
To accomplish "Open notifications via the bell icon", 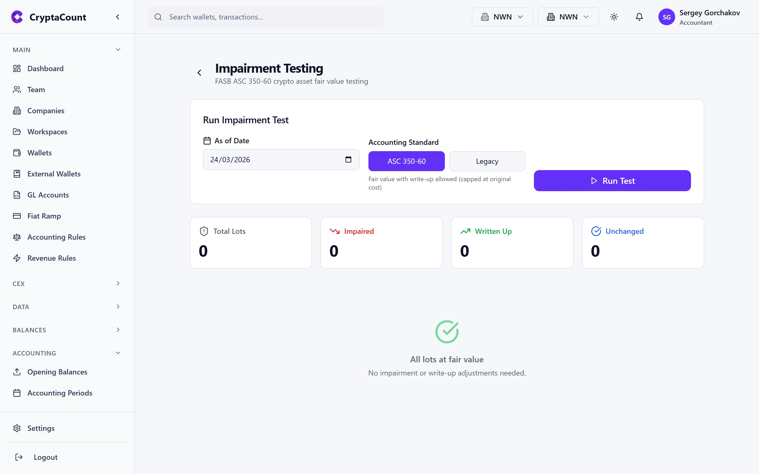I will pyautogui.click(x=639, y=17).
